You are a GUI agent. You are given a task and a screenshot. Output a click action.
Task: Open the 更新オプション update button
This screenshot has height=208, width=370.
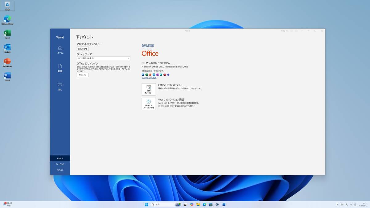tap(149, 89)
